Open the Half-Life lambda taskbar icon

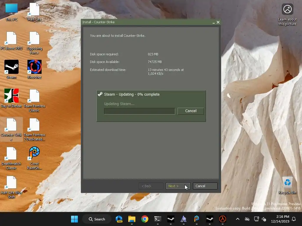point(222,219)
